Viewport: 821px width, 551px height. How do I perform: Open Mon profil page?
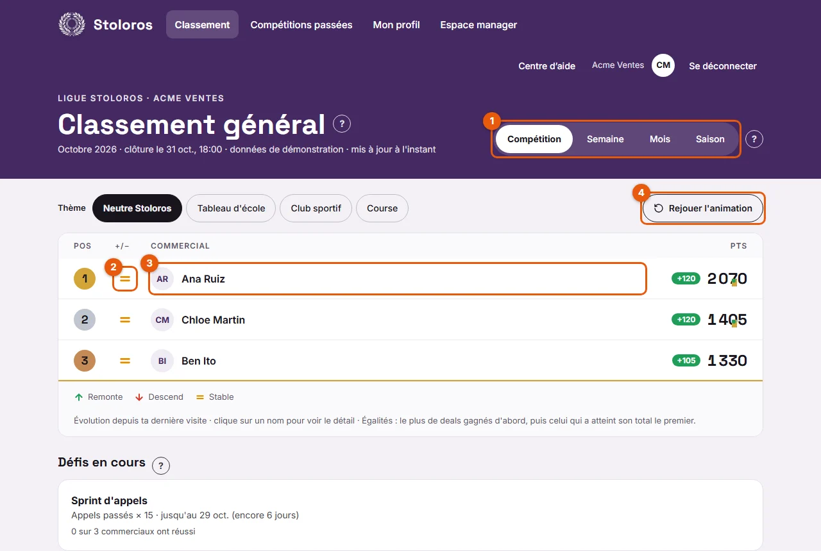[396, 24]
